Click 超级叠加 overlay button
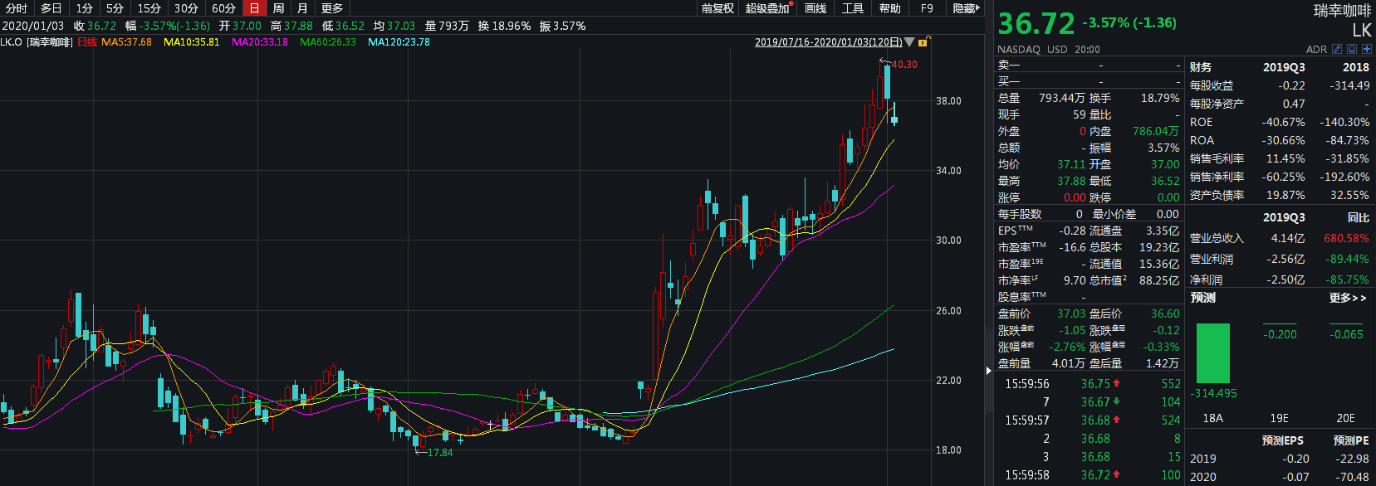The image size is (1376, 486). click(x=767, y=8)
